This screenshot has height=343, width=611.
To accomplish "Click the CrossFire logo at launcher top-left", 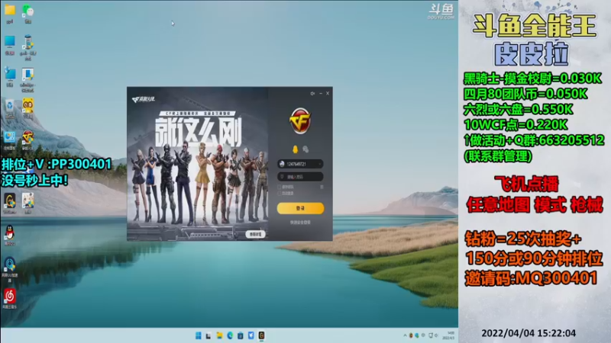I will coord(144,100).
